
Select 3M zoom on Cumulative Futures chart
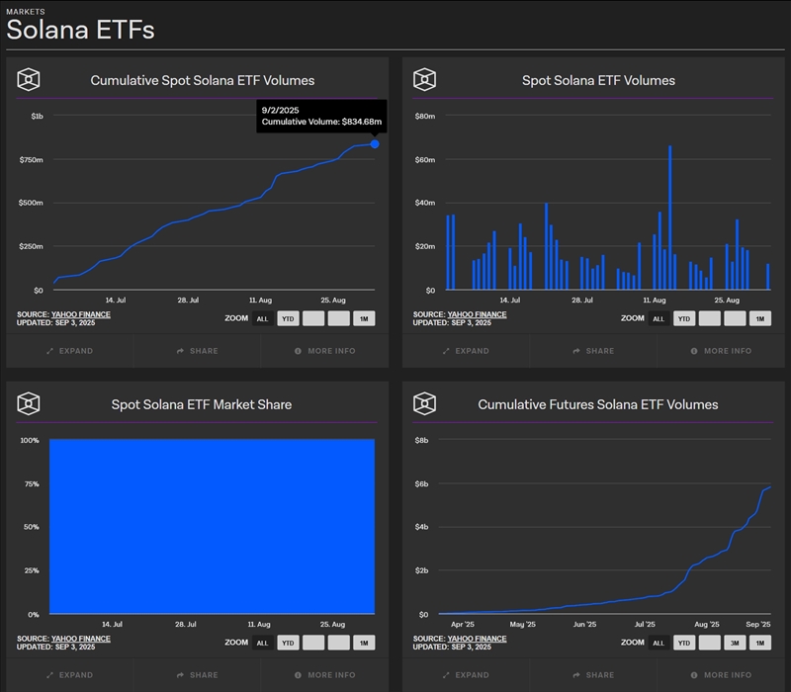pos(734,643)
